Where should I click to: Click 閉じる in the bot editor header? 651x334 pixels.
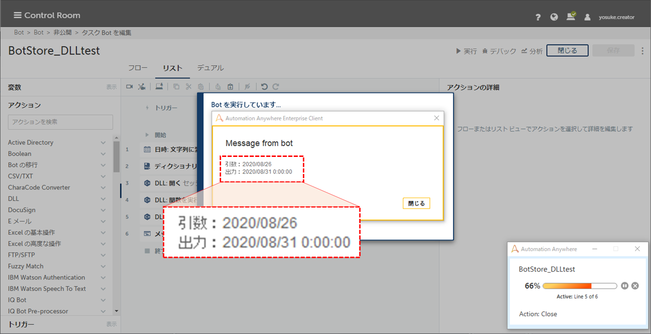coord(567,51)
